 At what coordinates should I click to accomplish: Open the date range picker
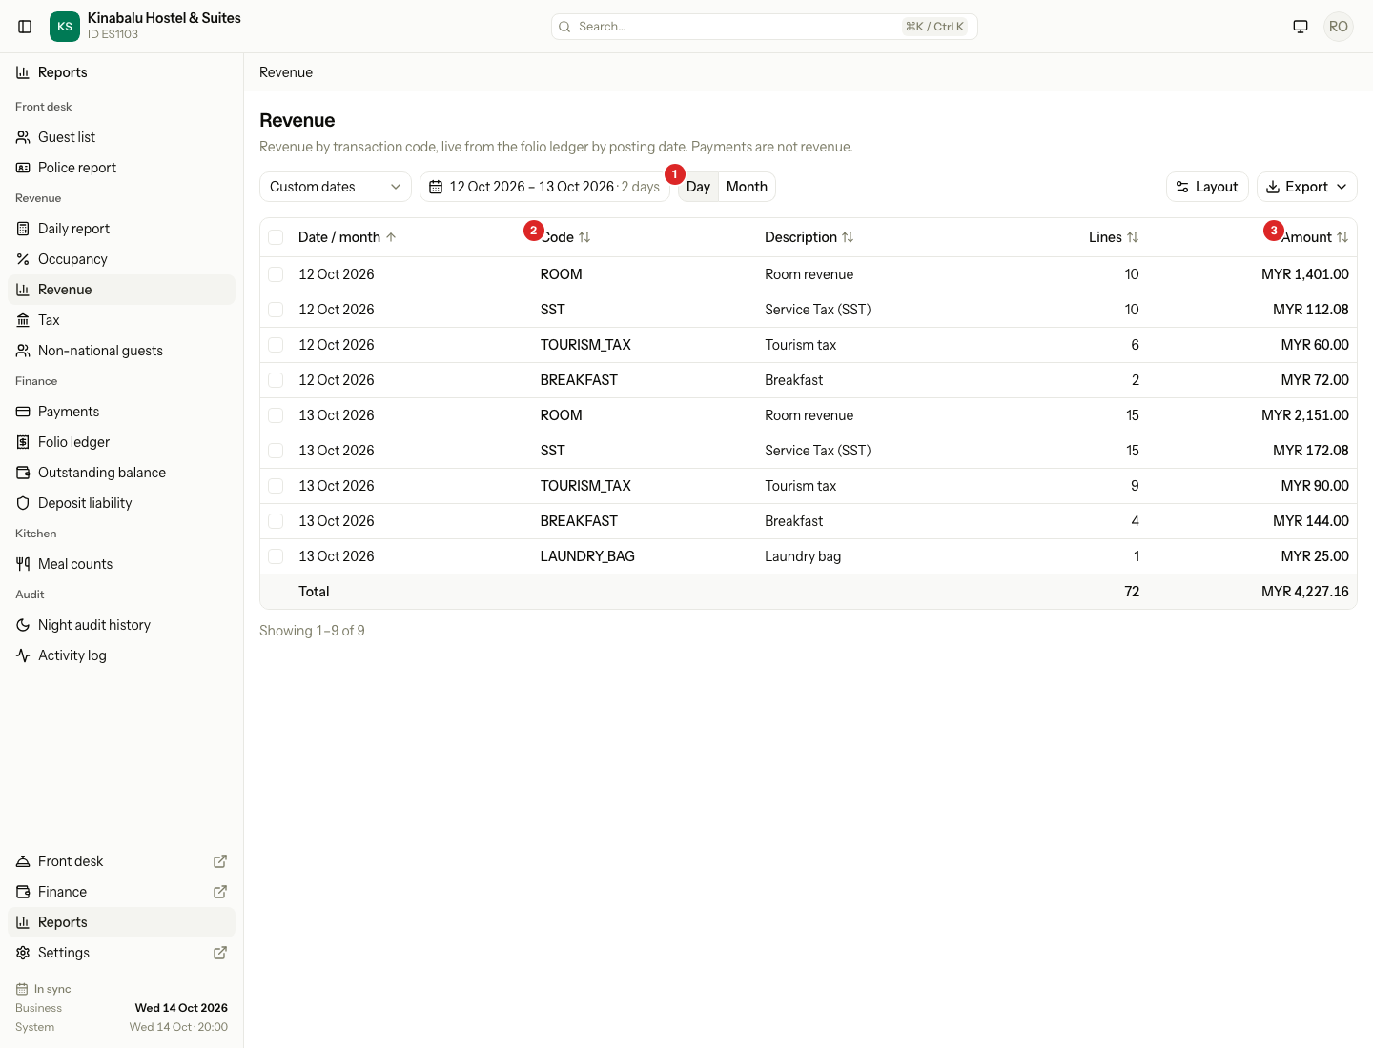click(544, 187)
